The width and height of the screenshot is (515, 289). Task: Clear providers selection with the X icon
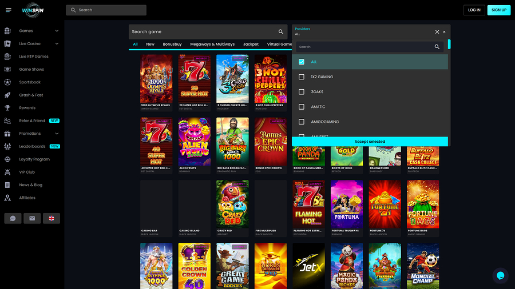(x=437, y=32)
